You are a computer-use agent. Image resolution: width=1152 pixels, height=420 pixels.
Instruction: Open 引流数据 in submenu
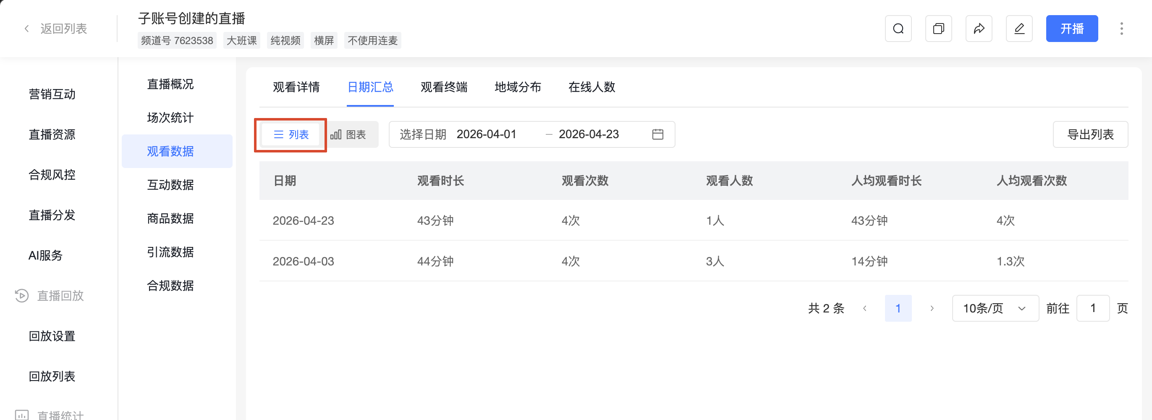point(170,252)
